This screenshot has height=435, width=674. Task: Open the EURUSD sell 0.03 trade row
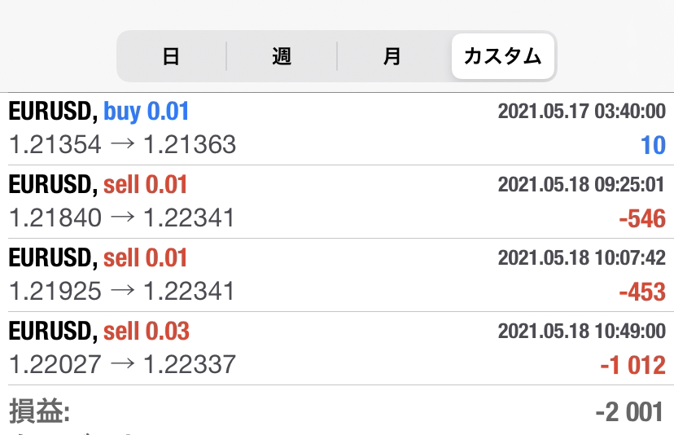coord(337,349)
